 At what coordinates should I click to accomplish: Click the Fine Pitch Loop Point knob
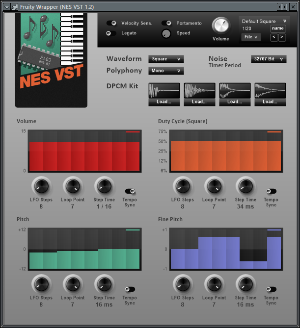[x=214, y=284]
